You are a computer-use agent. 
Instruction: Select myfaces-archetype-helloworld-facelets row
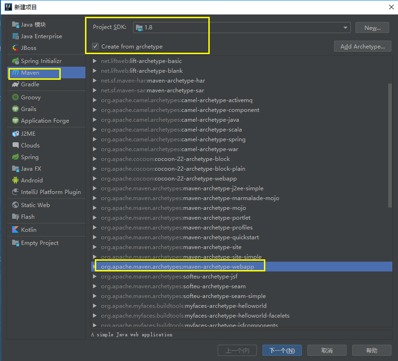pyautogui.click(x=242, y=316)
